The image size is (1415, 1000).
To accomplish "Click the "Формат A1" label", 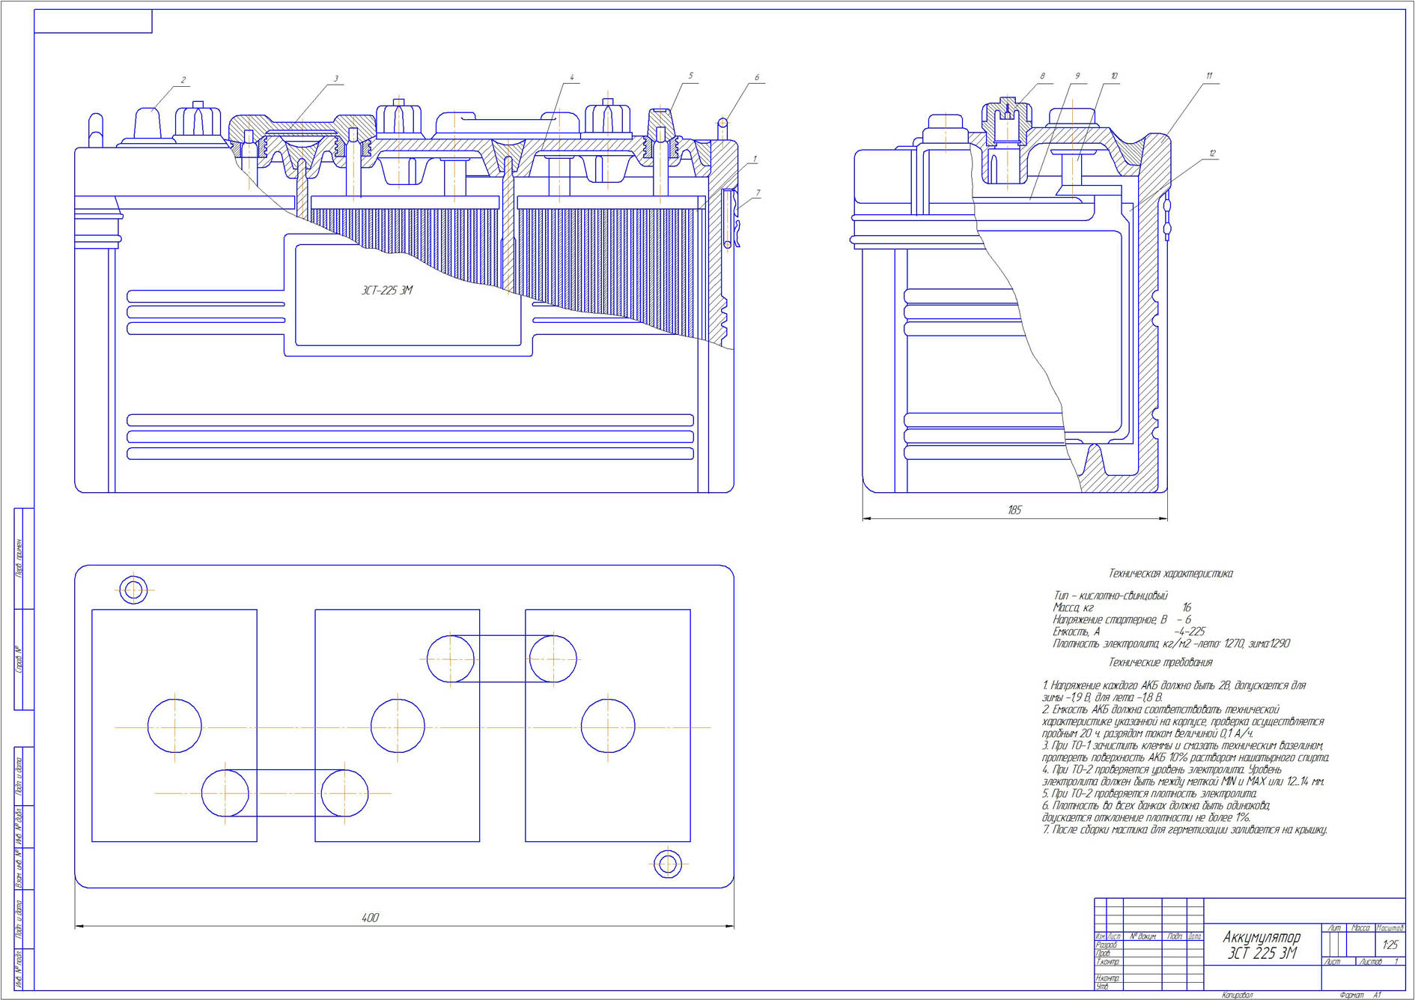I will pos(1360,996).
